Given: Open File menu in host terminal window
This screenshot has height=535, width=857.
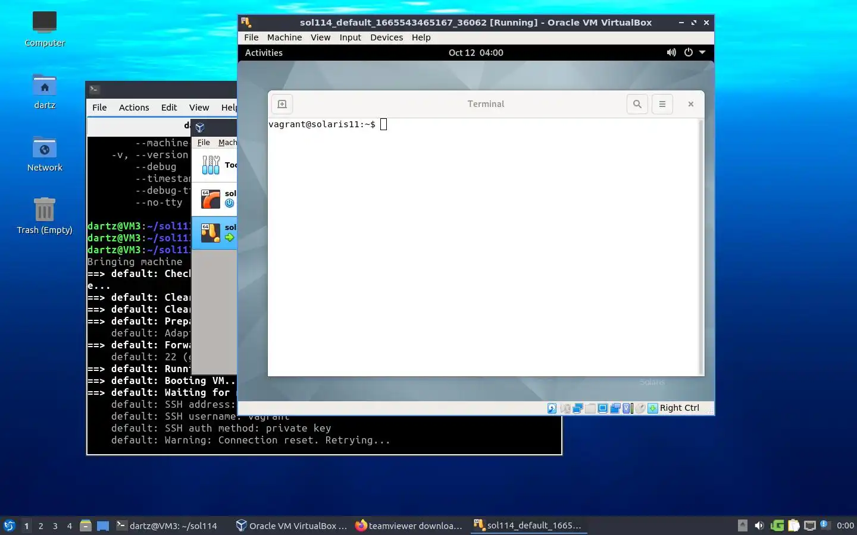Looking at the screenshot, I should pos(99,108).
